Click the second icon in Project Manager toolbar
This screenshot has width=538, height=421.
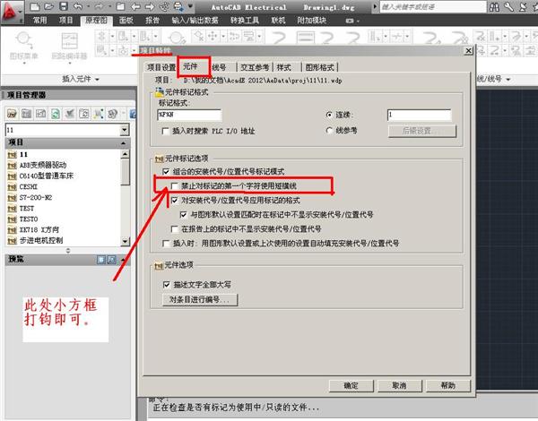[x=26, y=114]
